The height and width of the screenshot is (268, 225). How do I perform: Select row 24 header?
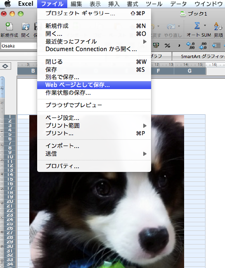click(10, 219)
